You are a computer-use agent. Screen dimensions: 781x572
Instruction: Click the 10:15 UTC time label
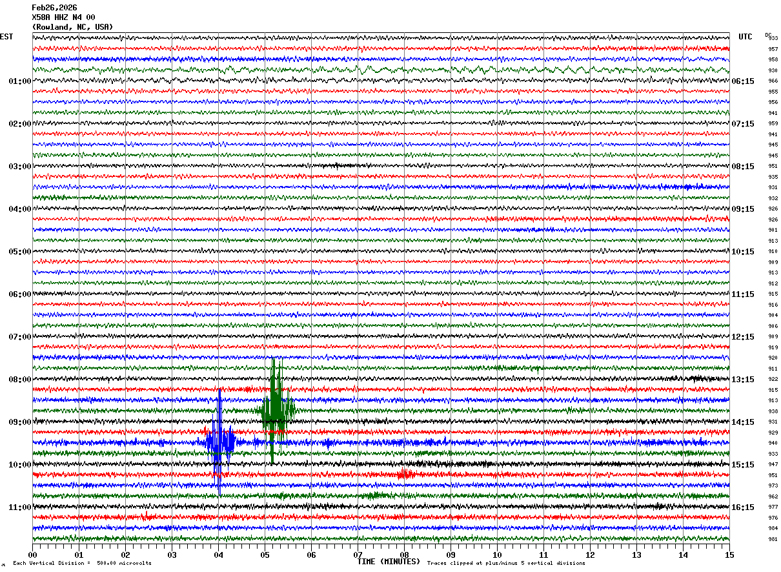tap(743, 252)
